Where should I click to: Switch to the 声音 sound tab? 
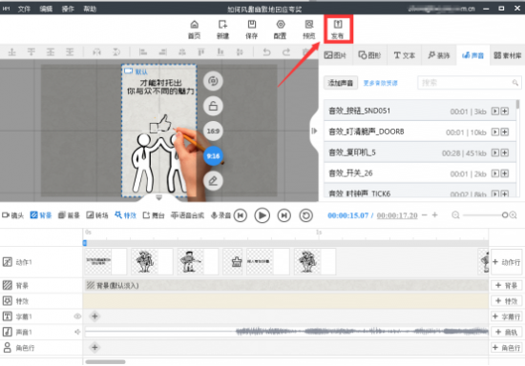472,55
